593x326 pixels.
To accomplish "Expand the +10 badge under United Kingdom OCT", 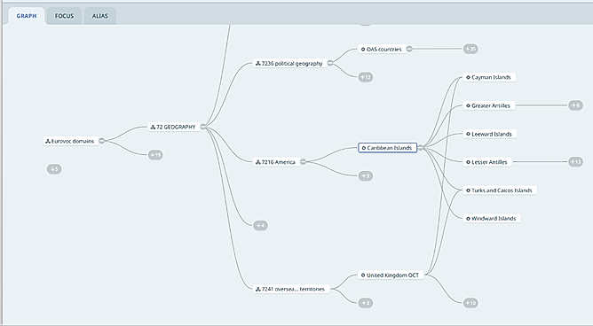I will pyautogui.click(x=470, y=303).
